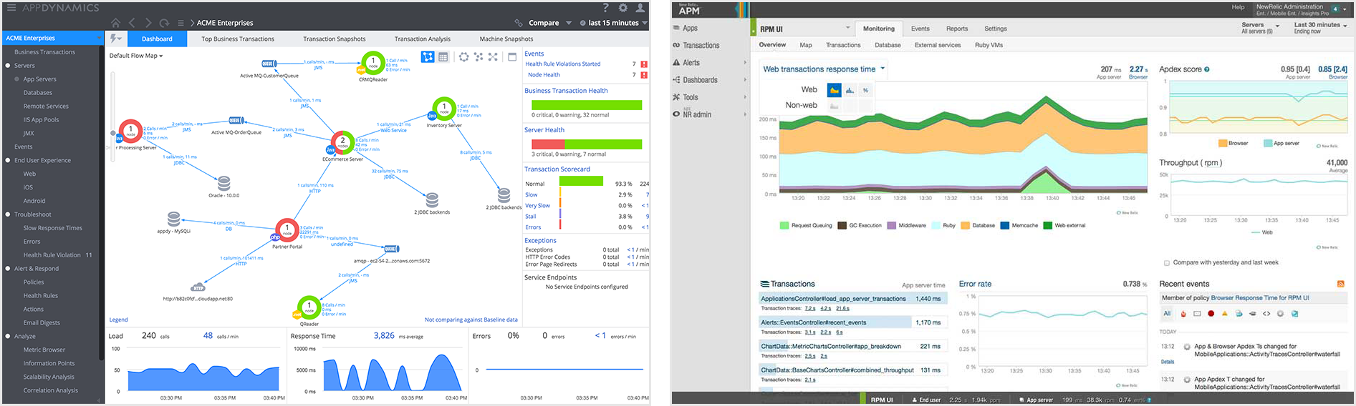
Task: Select the Web area chart toggle
Action: pos(834,90)
